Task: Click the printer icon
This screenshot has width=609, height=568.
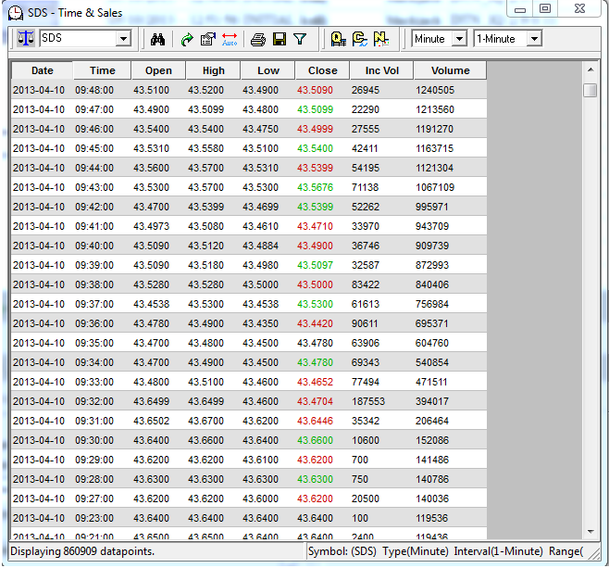Action: [258, 39]
